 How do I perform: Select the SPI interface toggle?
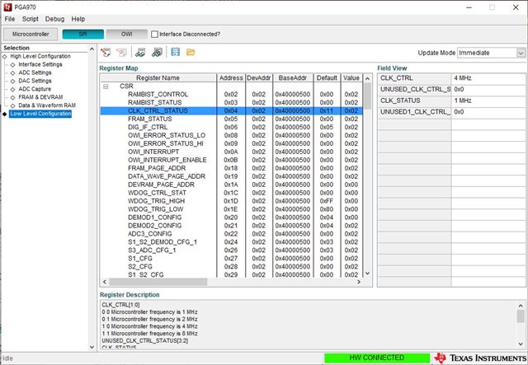coord(83,34)
